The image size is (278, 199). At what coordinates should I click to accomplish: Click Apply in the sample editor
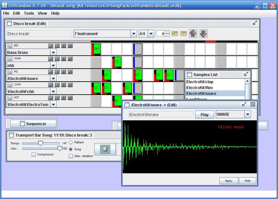(229, 181)
